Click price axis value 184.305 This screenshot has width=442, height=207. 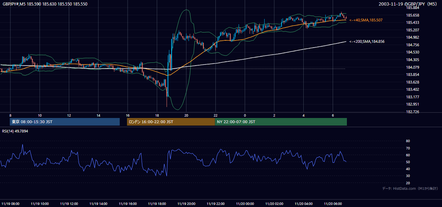pyautogui.click(x=412, y=60)
